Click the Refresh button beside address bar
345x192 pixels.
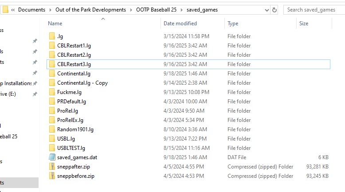[274, 10]
